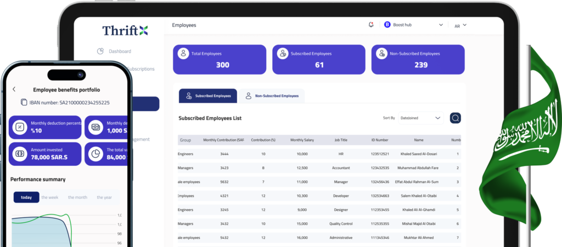This screenshot has height=247, width=562.
Task: Select Khaled Ali Al-Ghamdi name cell
Action: [419, 210]
